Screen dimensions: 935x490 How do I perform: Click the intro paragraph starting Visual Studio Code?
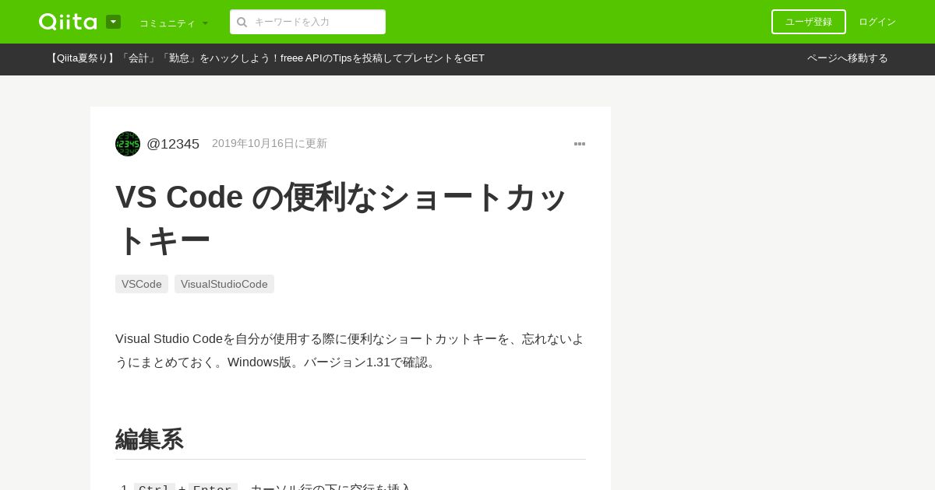tap(351, 351)
